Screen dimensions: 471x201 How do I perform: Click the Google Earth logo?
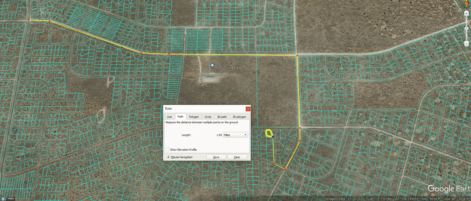coord(449,189)
